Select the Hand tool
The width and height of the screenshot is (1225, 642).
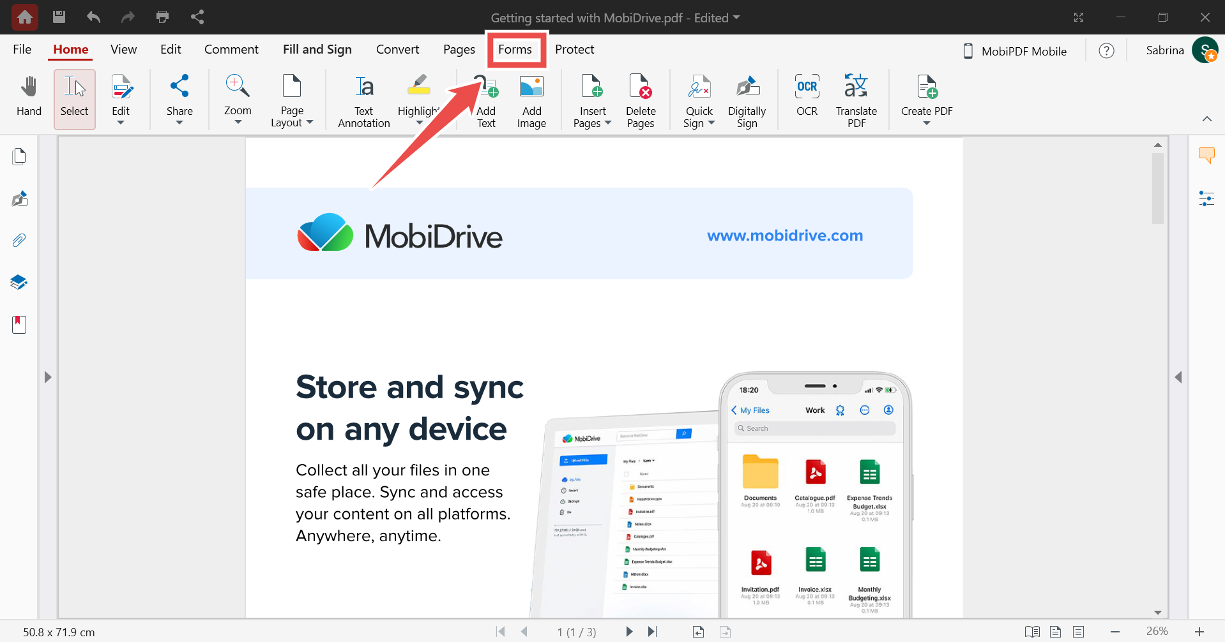click(29, 97)
